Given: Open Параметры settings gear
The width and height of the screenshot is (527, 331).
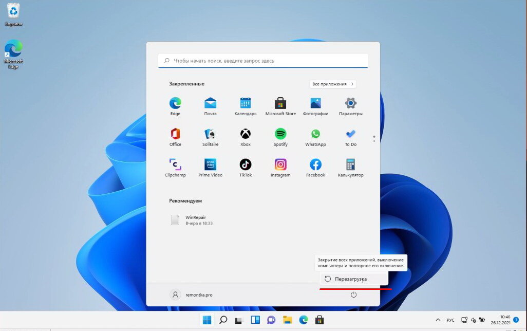Looking at the screenshot, I should [x=350, y=106].
